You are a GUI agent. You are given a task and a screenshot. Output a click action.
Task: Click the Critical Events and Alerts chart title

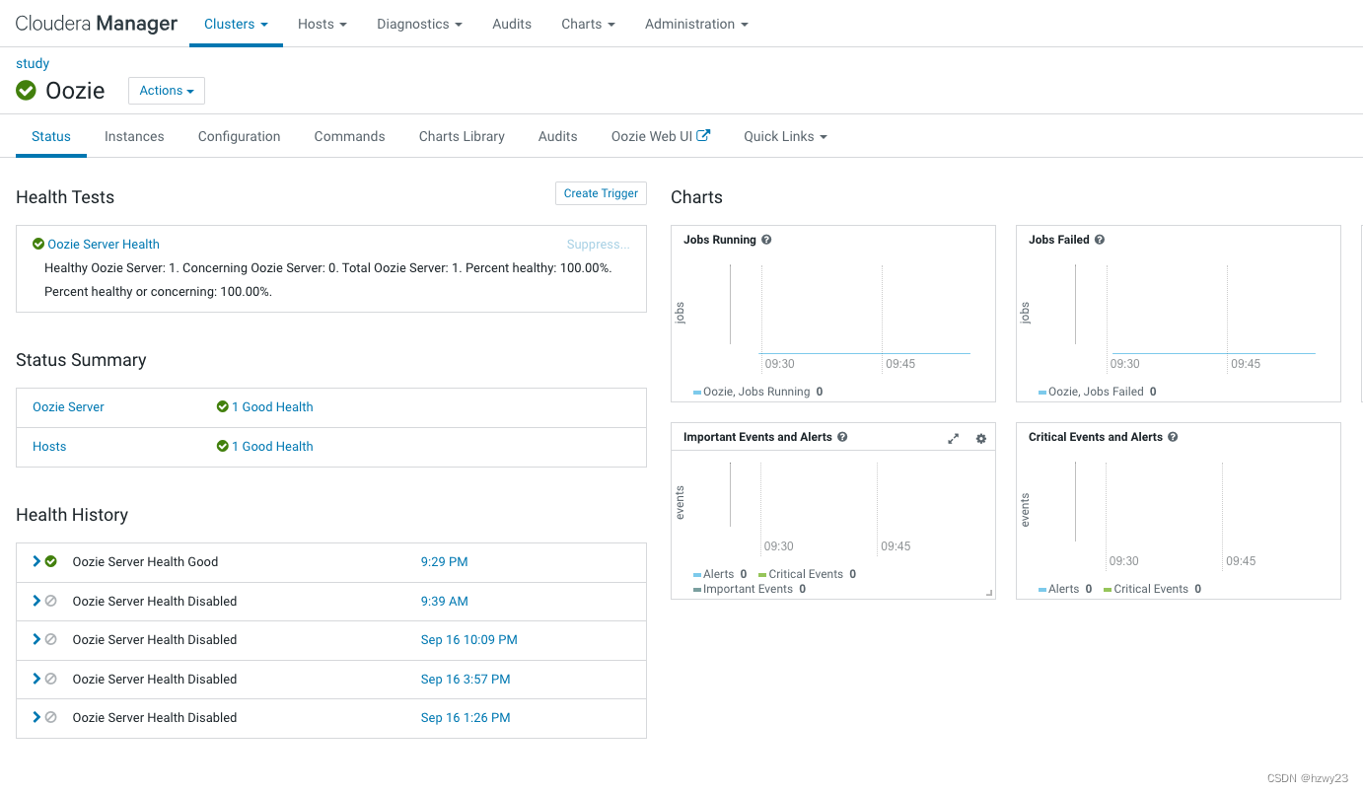coord(1096,437)
